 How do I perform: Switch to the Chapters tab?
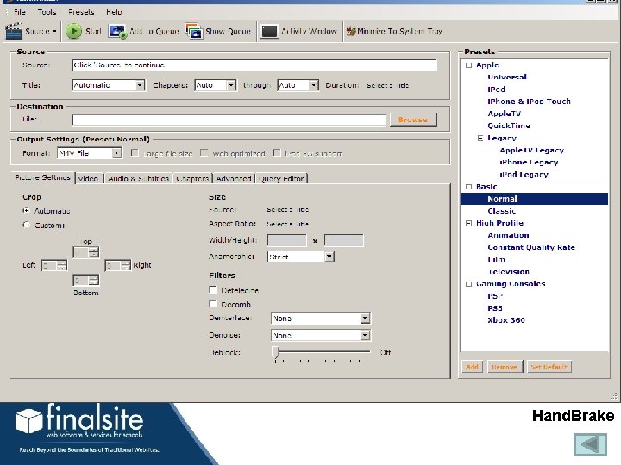click(x=192, y=178)
